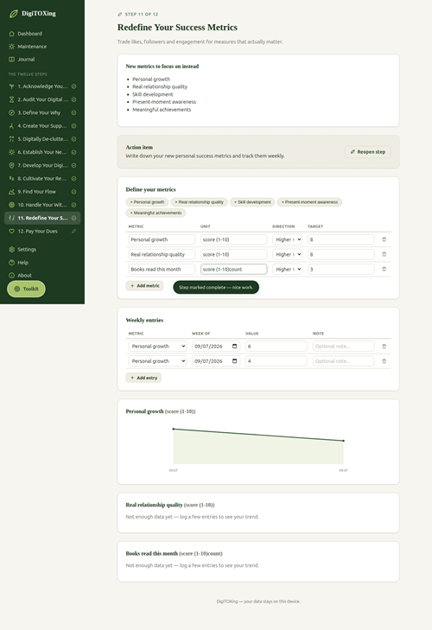Click the Reopen step button
Image resolution: width=432 pixels, height=630 pixels.
368,152
